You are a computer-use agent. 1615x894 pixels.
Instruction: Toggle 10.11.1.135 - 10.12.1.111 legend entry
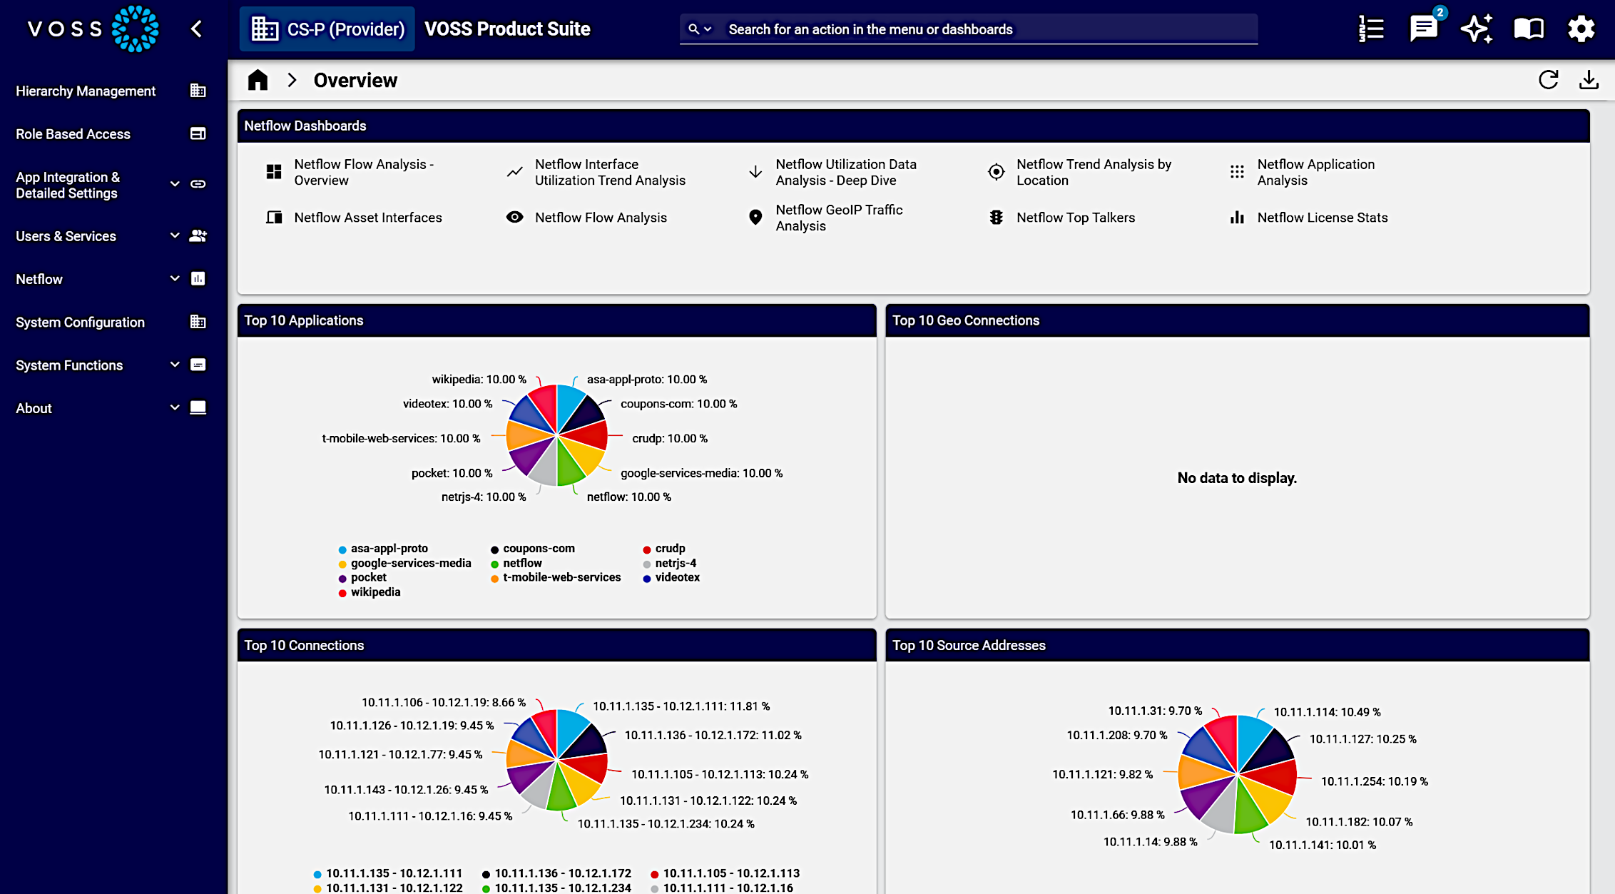pos(387,873)
